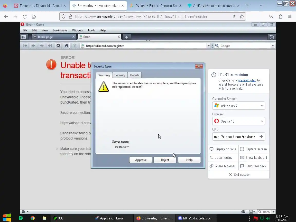Open Firefox Pocket icon
The width and height of the screenshot is (296, 222).
[x=271, y=17]
